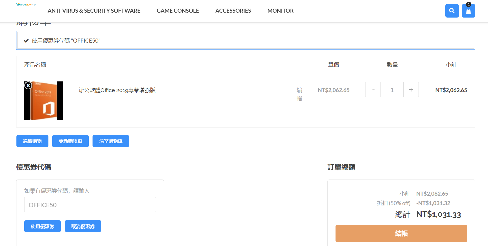
Task: Click the unit price NT$2,062.65
Action: click(334, 90)
